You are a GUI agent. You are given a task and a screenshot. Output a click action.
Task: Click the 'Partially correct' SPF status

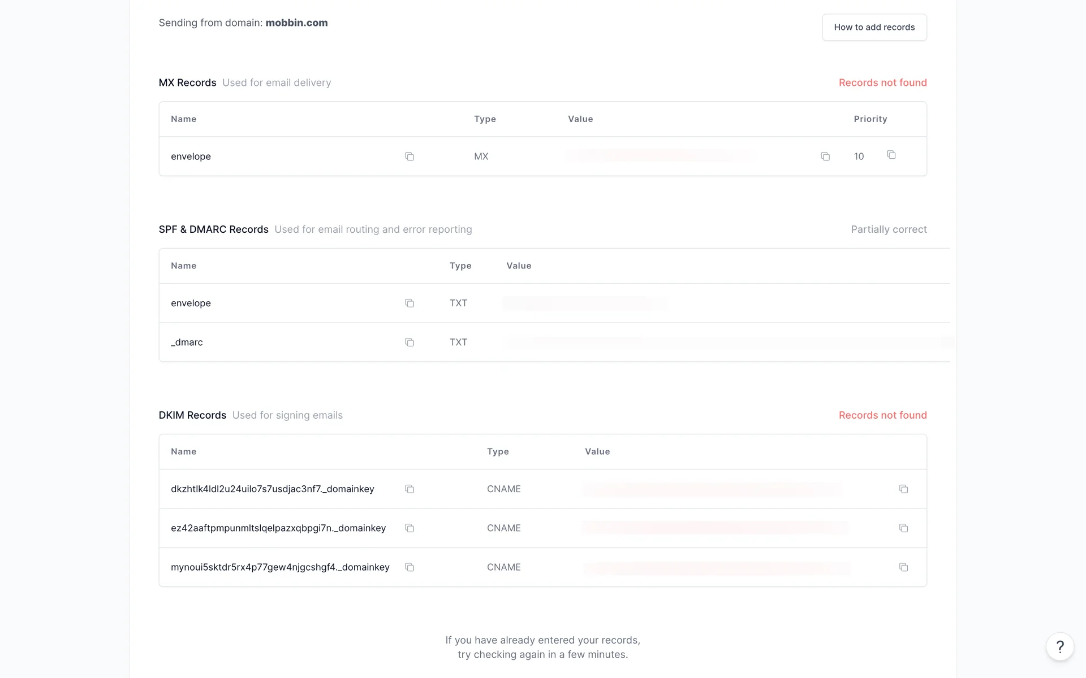pos(889,229)
